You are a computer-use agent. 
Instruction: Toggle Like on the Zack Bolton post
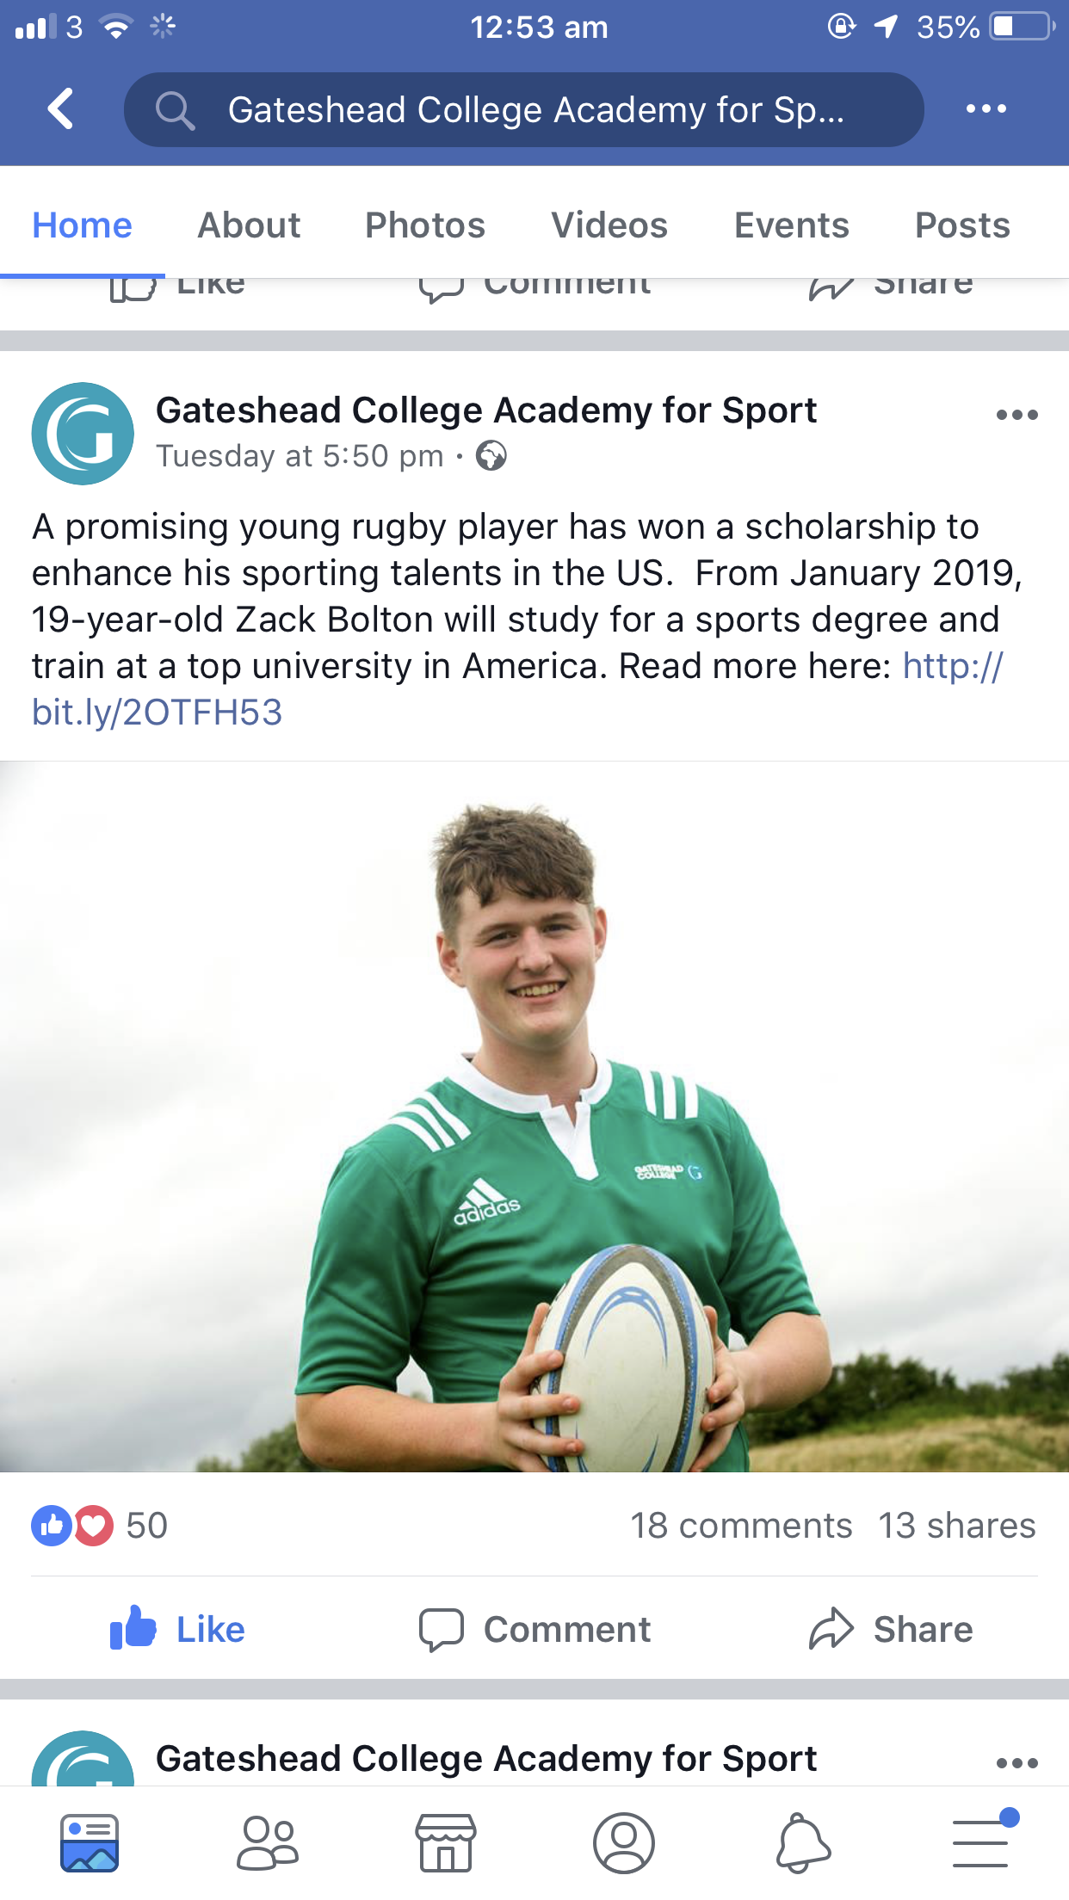pyautogui.click(x=178, y=1629)
